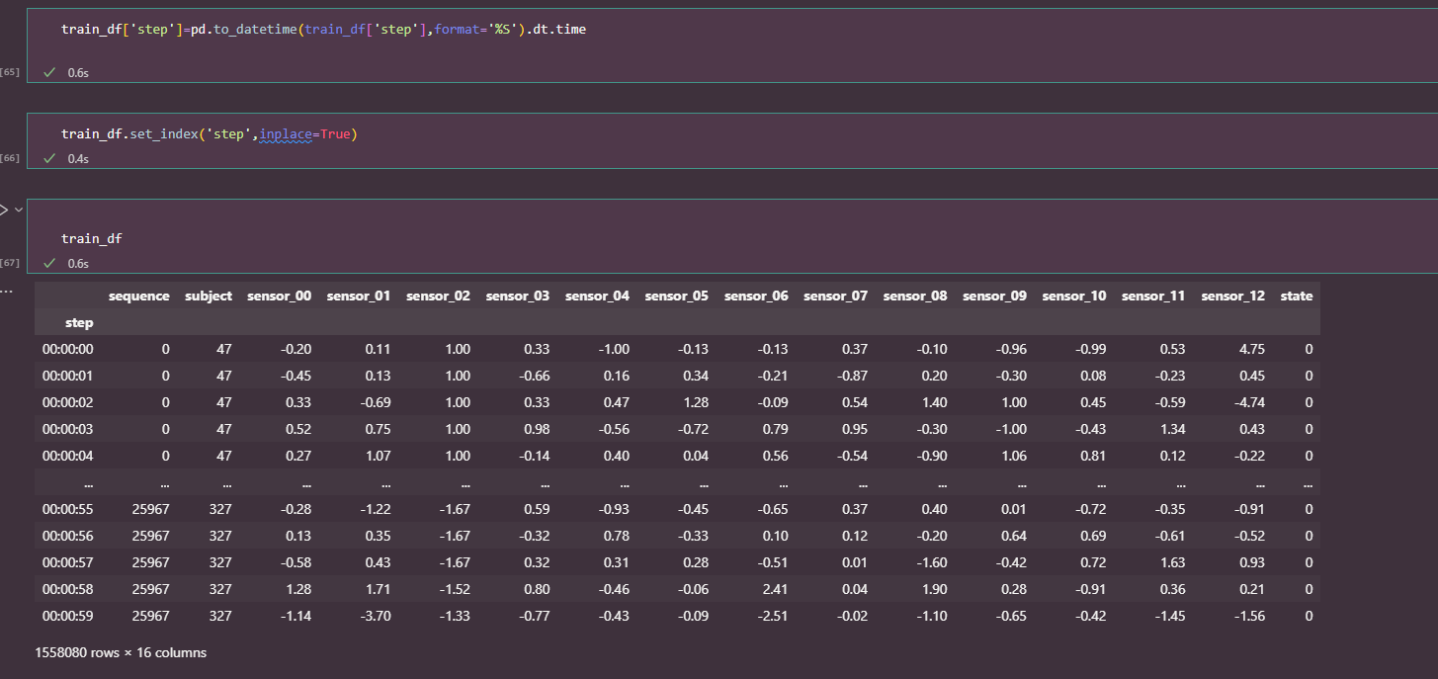1438x679 pixels.
Task: Click the 1.34 value under sensor_11
Action: click(1172, 429)
